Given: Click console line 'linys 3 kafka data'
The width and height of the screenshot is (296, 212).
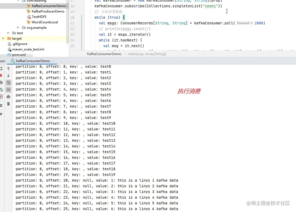Looking at the screenshot, I should click(x=97, y=192).
